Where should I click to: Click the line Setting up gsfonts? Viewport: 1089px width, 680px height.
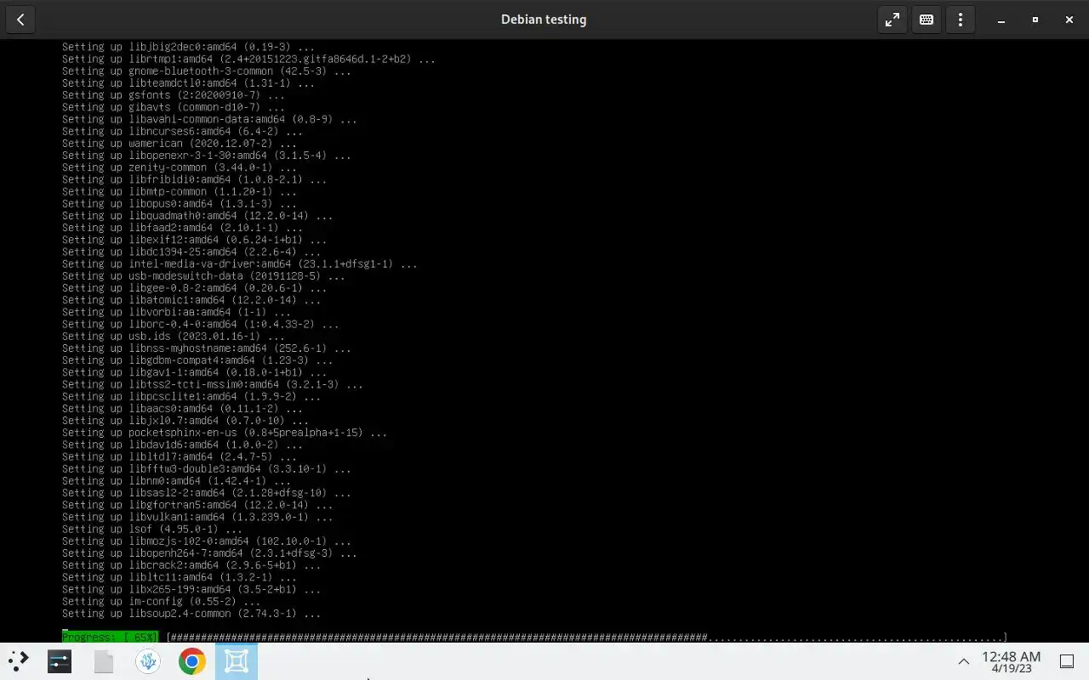[x=174, y=95]
